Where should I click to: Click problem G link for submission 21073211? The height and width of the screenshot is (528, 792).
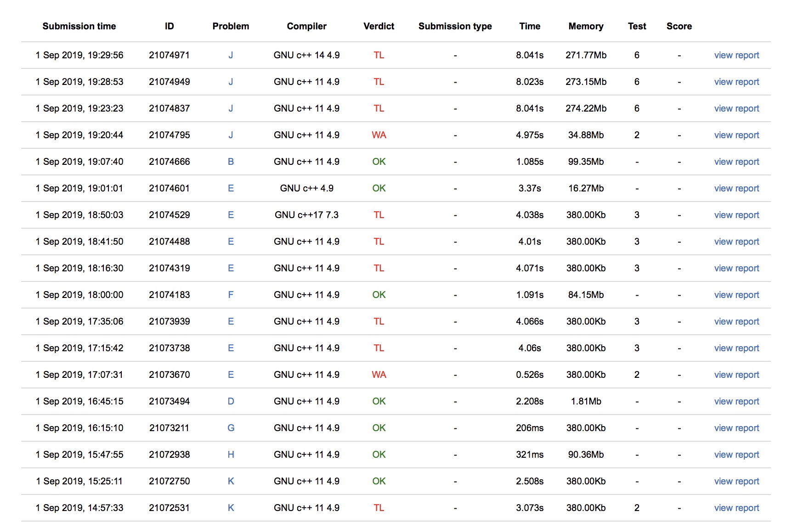click(231, 428)
